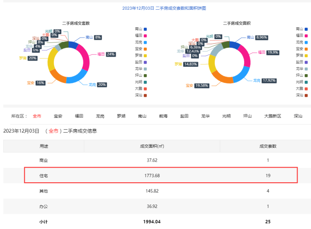Toggle 深山 legend item in left chart legend
This screenshot has width=311, height=229.
[x=141, y=95]
